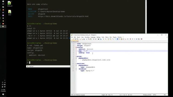Open notification center icon in taskbar
Image resolution: width=173 pixels, height=97 pixels.
click(x=3, y=94)
